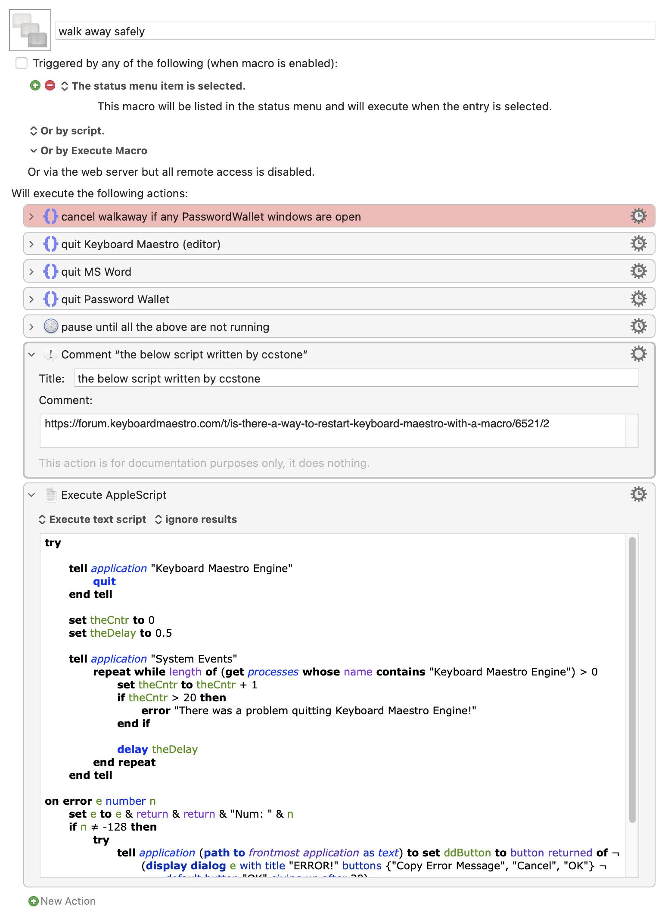The image size is (665, 915).
Task: Open gear menu for 'quit MS Word'
Action: pos(639,271)
